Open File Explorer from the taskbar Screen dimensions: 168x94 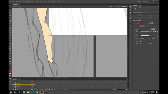click(24, 92)
